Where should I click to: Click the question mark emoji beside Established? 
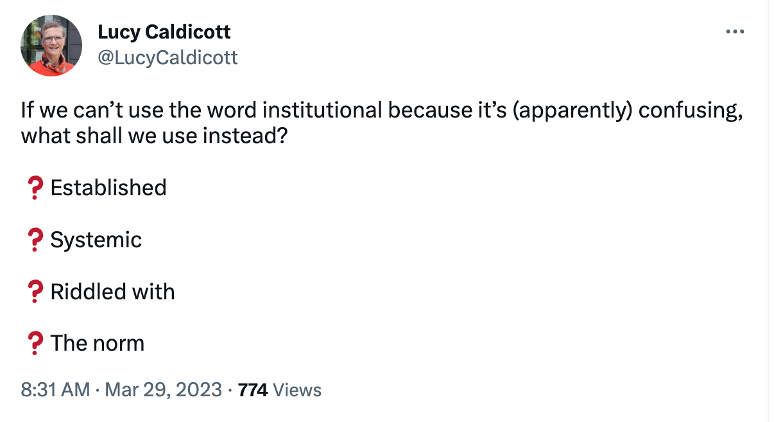34,188
